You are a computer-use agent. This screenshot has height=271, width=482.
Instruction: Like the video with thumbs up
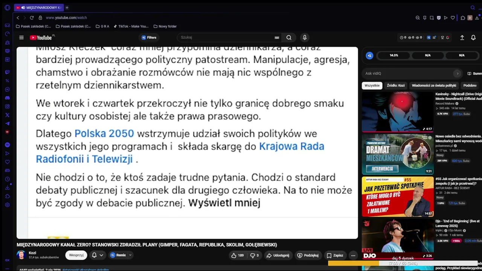tap(237, 256)
